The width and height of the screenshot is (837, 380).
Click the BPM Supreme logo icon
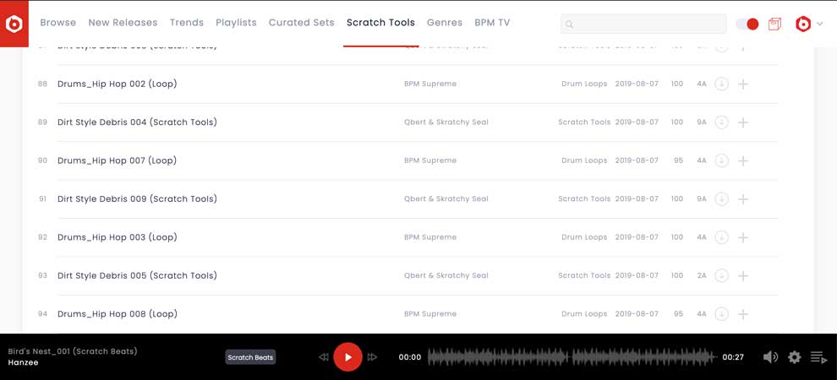point(14,24)
